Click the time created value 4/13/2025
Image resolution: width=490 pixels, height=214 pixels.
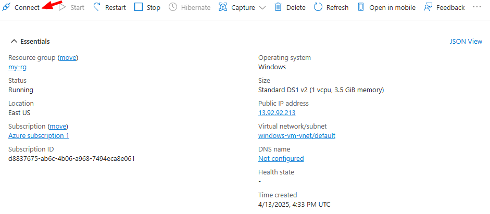tap(294, 205)
